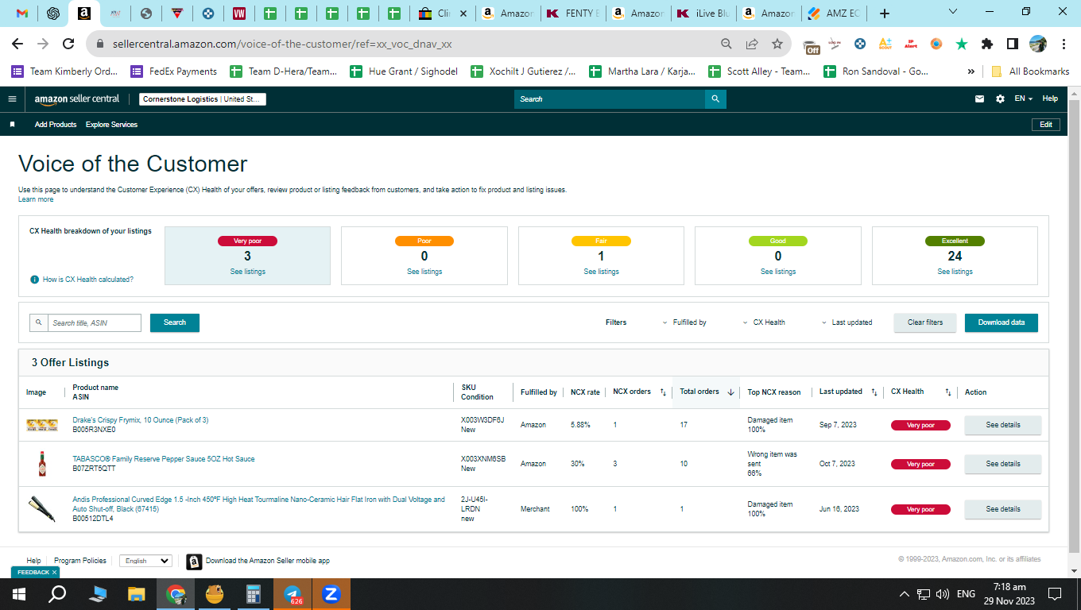Sort the table by Last updated column

point(874,392)
